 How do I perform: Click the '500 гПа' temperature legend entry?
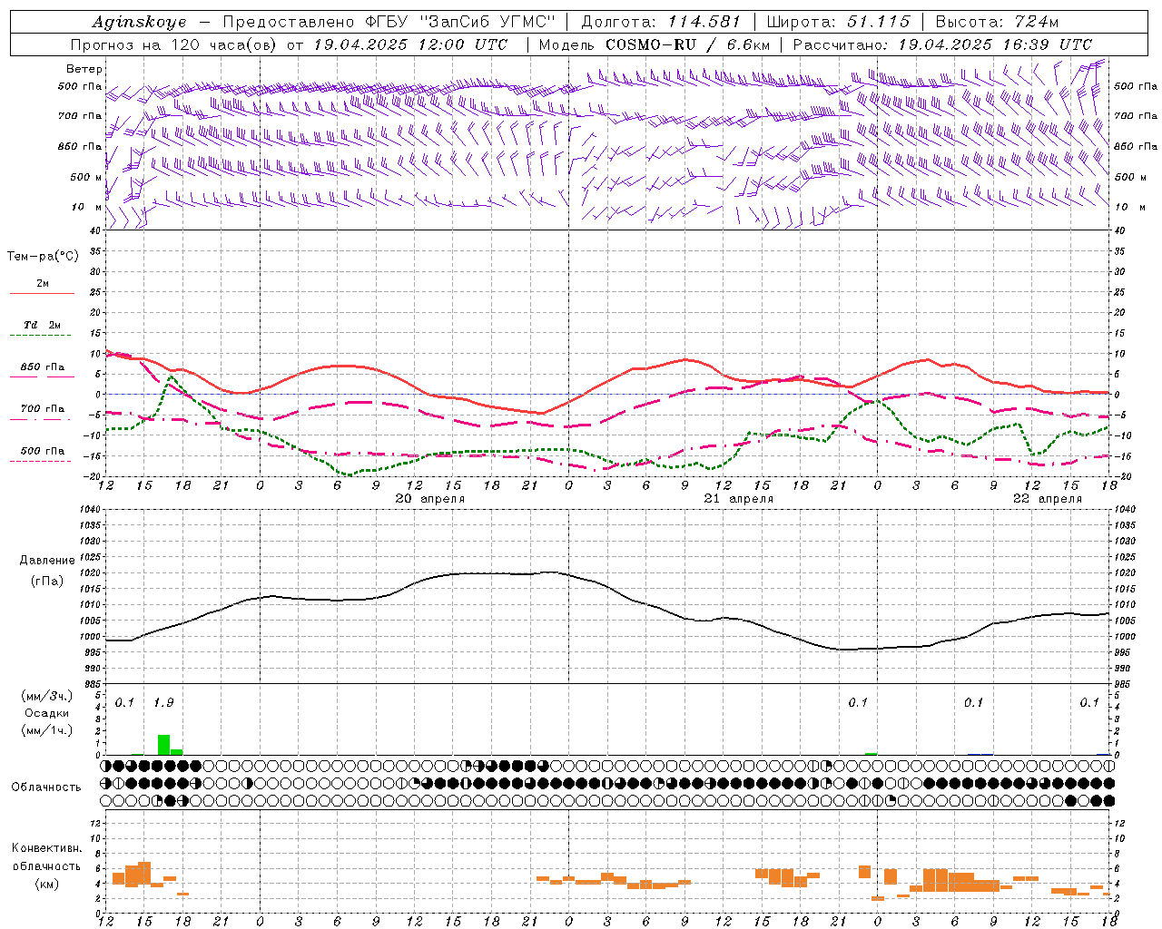(x=43, y=451)
